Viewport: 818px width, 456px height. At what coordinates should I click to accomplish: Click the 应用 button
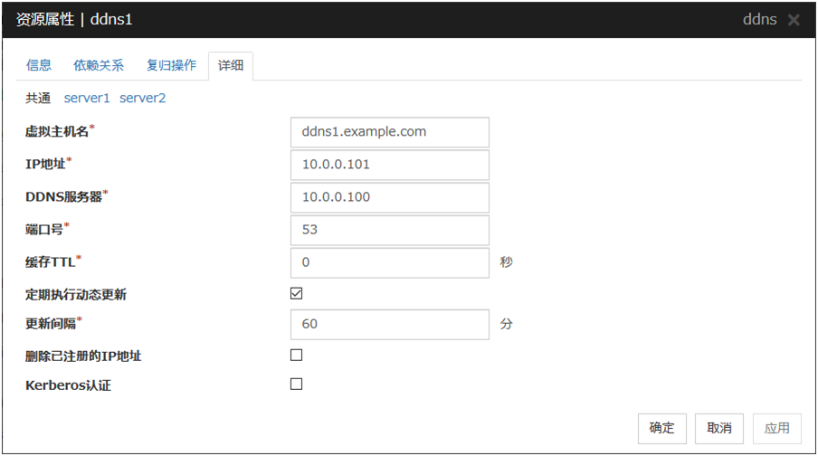[776, 428]
